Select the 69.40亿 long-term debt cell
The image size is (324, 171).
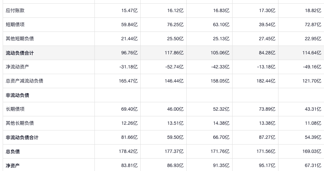[129, 109]
